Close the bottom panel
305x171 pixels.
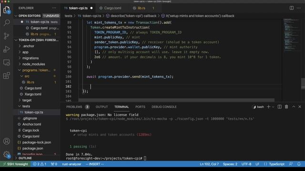(x=300, y=106)
